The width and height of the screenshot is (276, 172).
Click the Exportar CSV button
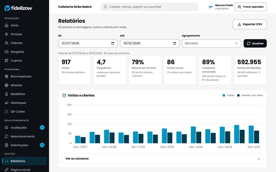[250, 24]
